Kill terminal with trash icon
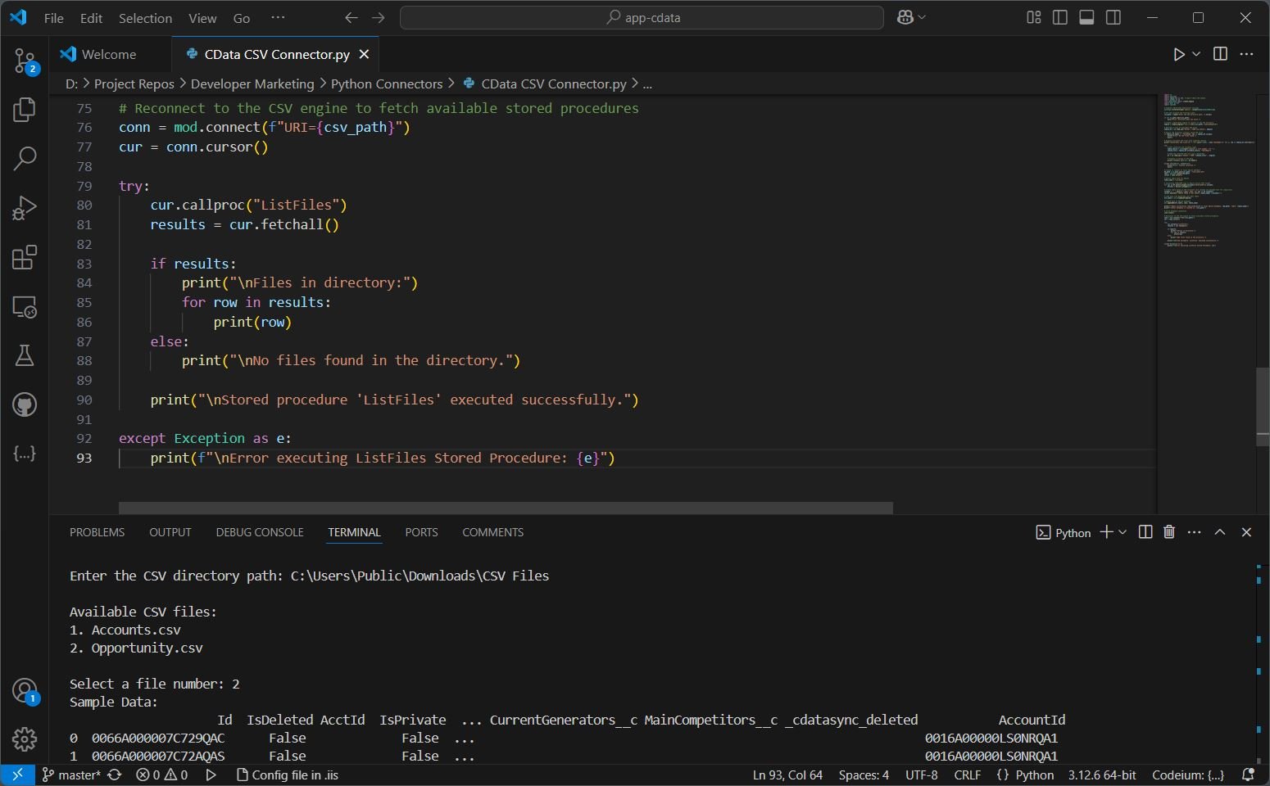Viewport: 1270px width, 786px height. coord(1169,532)
